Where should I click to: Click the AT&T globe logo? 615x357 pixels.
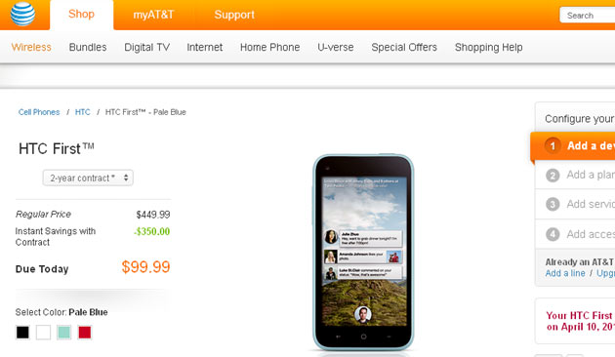[x=22, y=14]
